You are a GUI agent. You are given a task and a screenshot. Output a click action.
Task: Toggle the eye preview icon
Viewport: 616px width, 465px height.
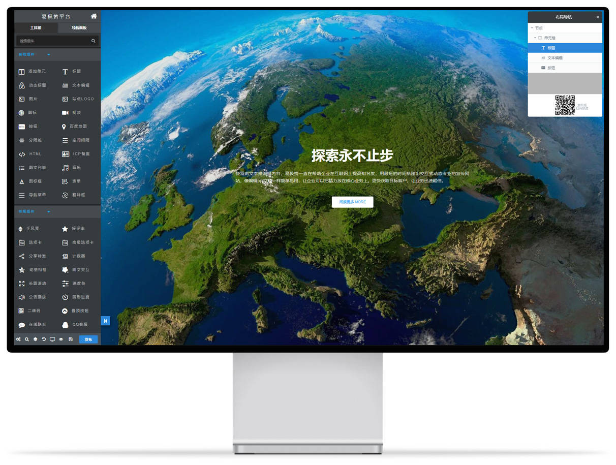pos(61,339)
